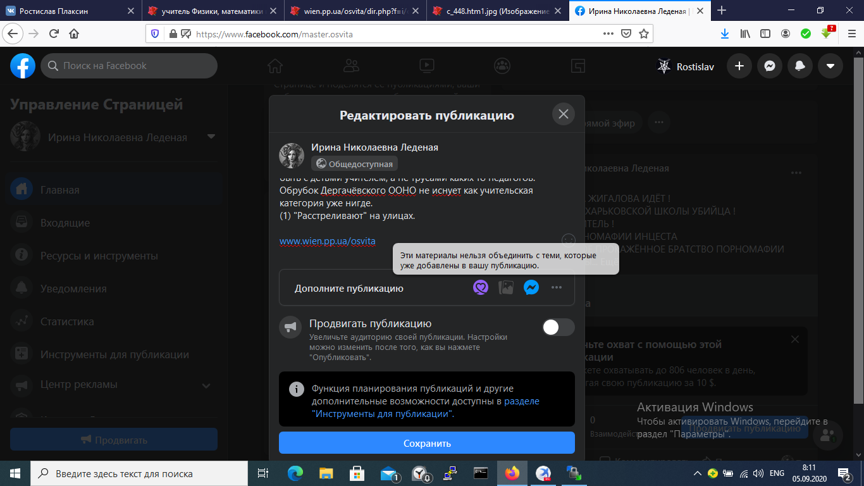Viewport: 864px width, 486px height.
Task: Click the Продвигать button in sidebar
Action: click(x=114, y=440)
